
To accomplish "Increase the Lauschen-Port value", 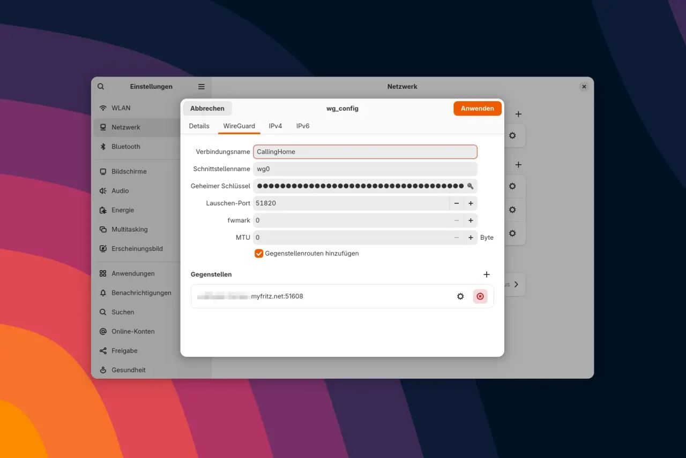I will click(471, 203).
